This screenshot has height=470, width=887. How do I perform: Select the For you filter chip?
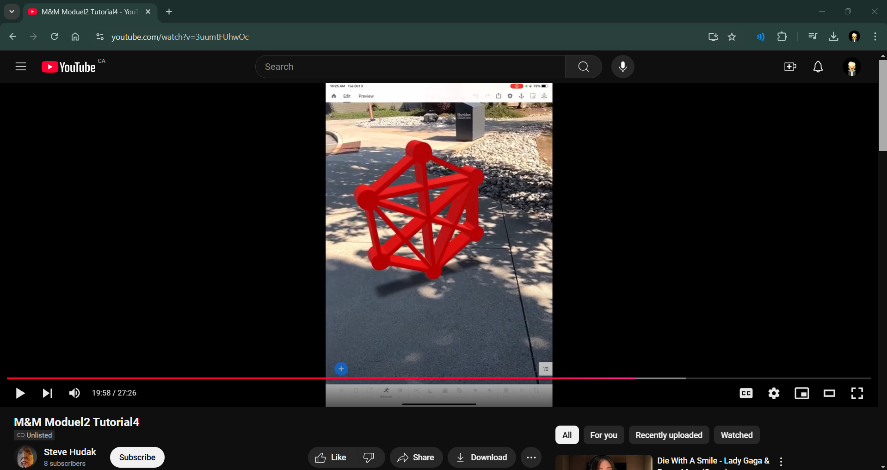(603, 435)
